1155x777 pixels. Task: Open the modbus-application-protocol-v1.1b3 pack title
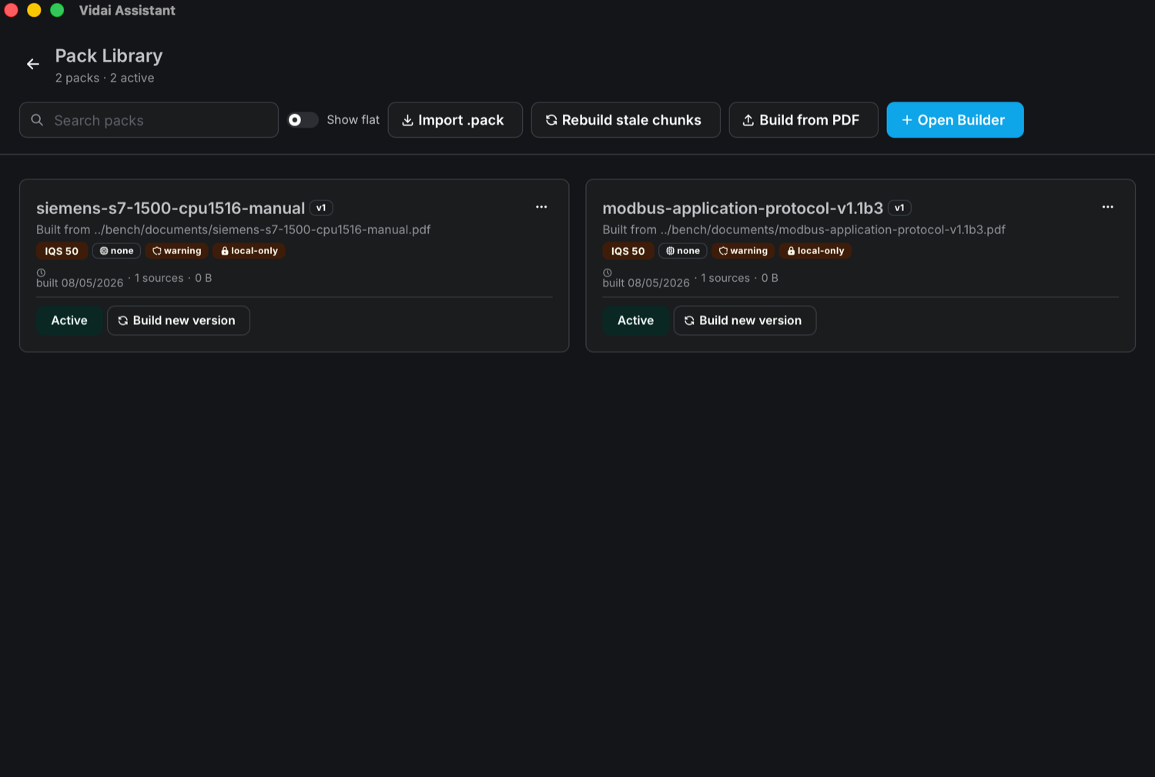(x=742, y=208)
